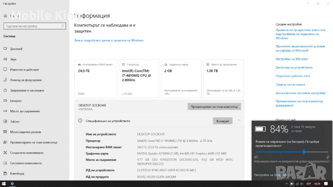
Task: Click the storage 1.38 TB card
Action: pos(223,78)
